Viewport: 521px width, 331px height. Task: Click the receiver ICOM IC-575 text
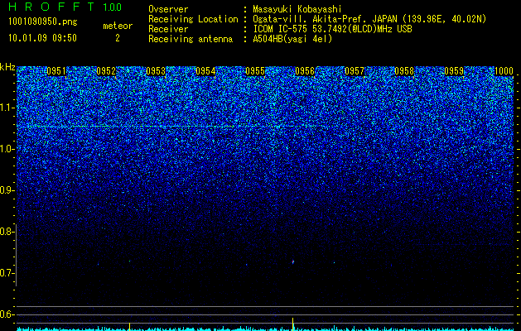(282, 29)
